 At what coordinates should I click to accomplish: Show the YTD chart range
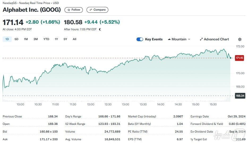pyautogui.click(x=46, y=39)
